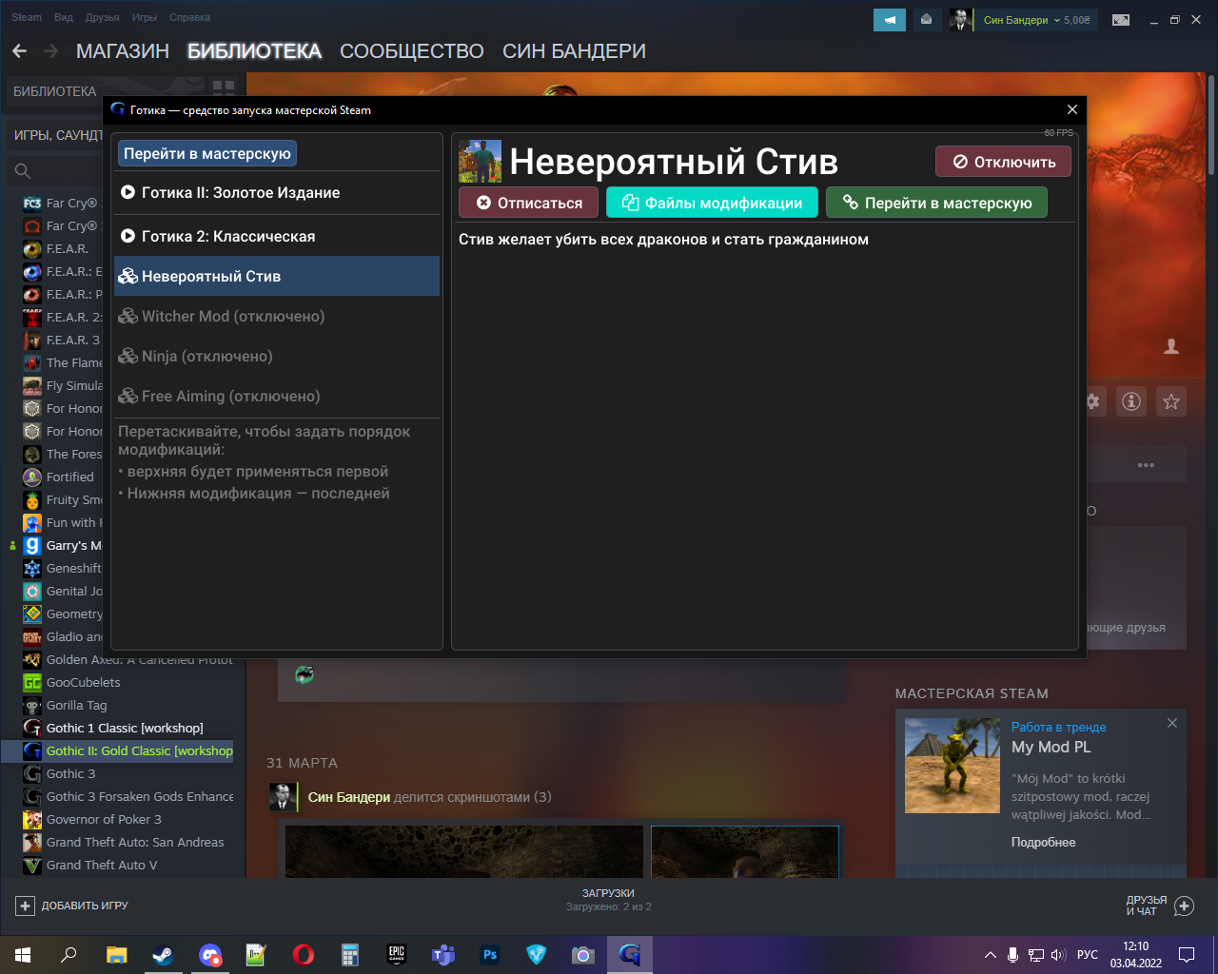Open the Вид menu
Viewport: 1218px width, 974px height.
click(x=64, y=17)
